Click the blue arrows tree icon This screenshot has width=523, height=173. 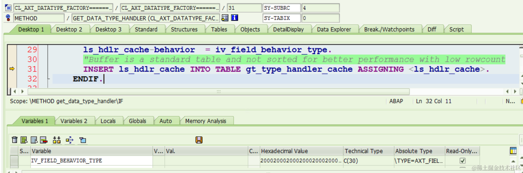pyautogui.click(x=70, y=140)
